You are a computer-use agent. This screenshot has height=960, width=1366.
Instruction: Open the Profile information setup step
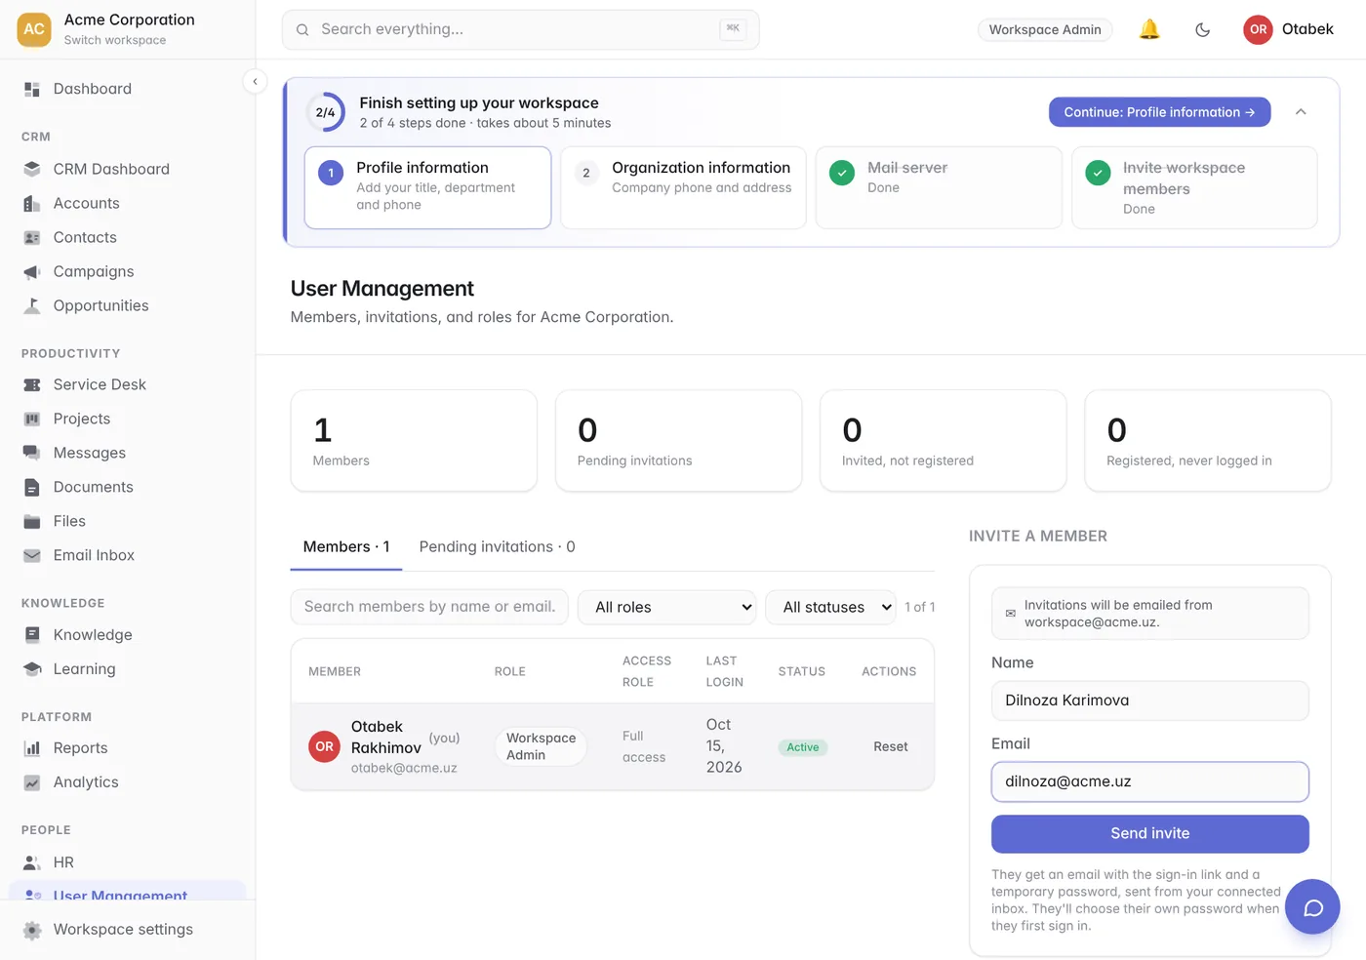pos(427,187)
